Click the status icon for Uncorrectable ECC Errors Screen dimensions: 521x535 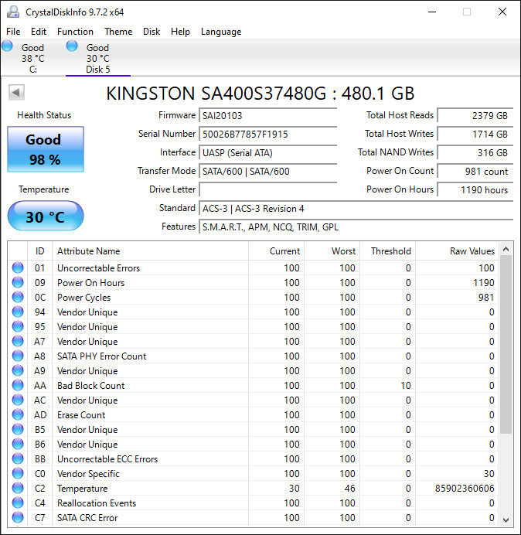pyautogui.click(x=18, y=458)
